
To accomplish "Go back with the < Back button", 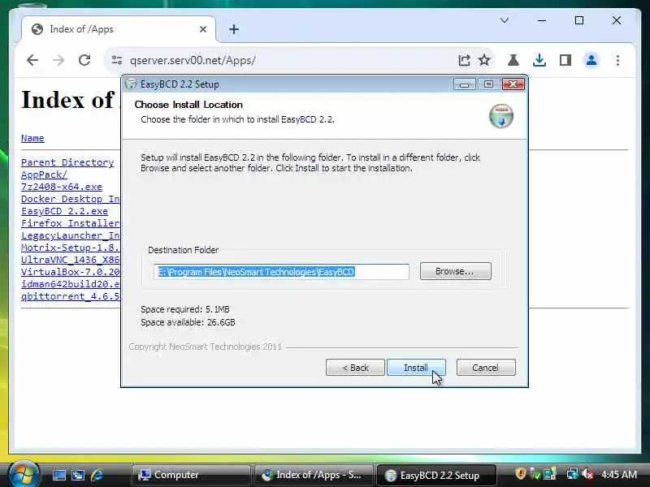I will [355, 368].
